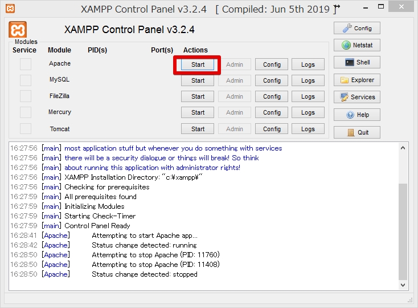The image size is (418, 308).
Task: Minimize the XAMPP Control Panel window
Action: (x=366, y=7)
